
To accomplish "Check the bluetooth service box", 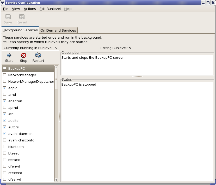I will pyautogui.click(x=4, y=146).
